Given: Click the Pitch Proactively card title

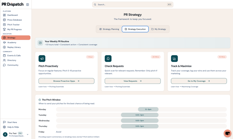Looking at the screenshot, I should coord(48,66).
